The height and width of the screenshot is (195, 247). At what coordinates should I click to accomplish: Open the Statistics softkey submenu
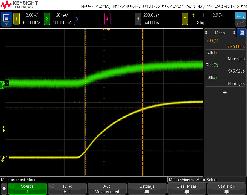[x=227, y=189]
